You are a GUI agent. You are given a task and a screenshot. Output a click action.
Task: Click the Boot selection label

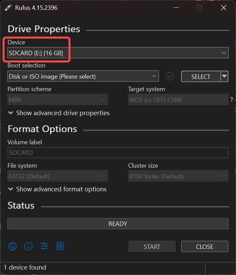click(26, 65)
